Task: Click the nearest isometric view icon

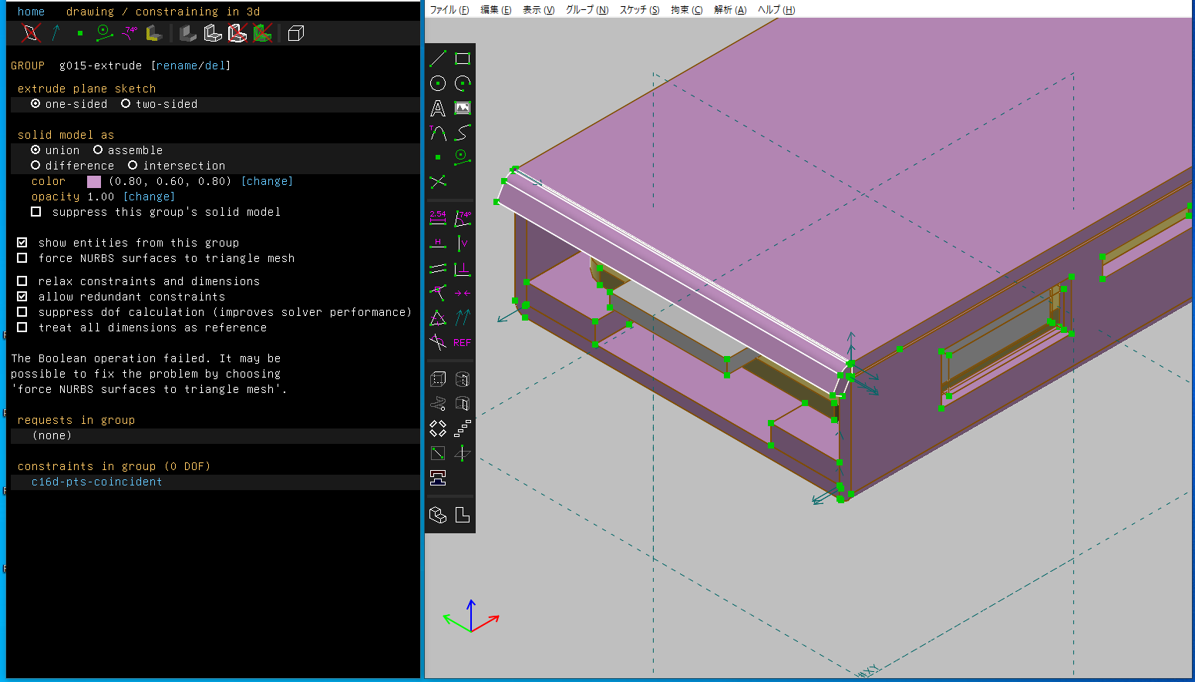Action: [438, 515]
